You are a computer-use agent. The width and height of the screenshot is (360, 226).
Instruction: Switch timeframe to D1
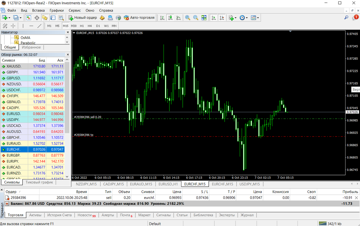point(98,26)
